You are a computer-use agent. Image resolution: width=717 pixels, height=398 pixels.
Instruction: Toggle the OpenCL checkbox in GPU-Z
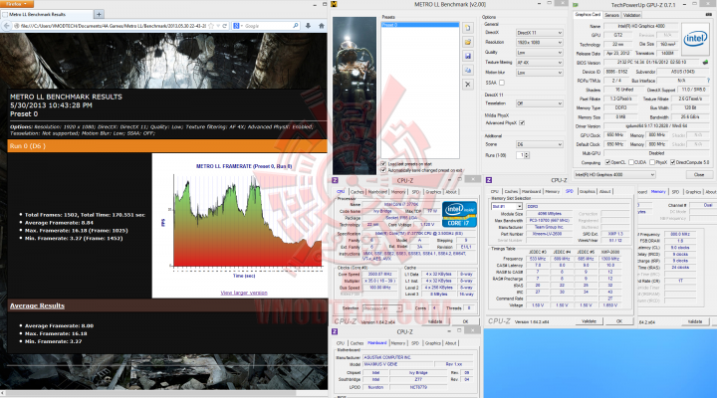point(607,162)
